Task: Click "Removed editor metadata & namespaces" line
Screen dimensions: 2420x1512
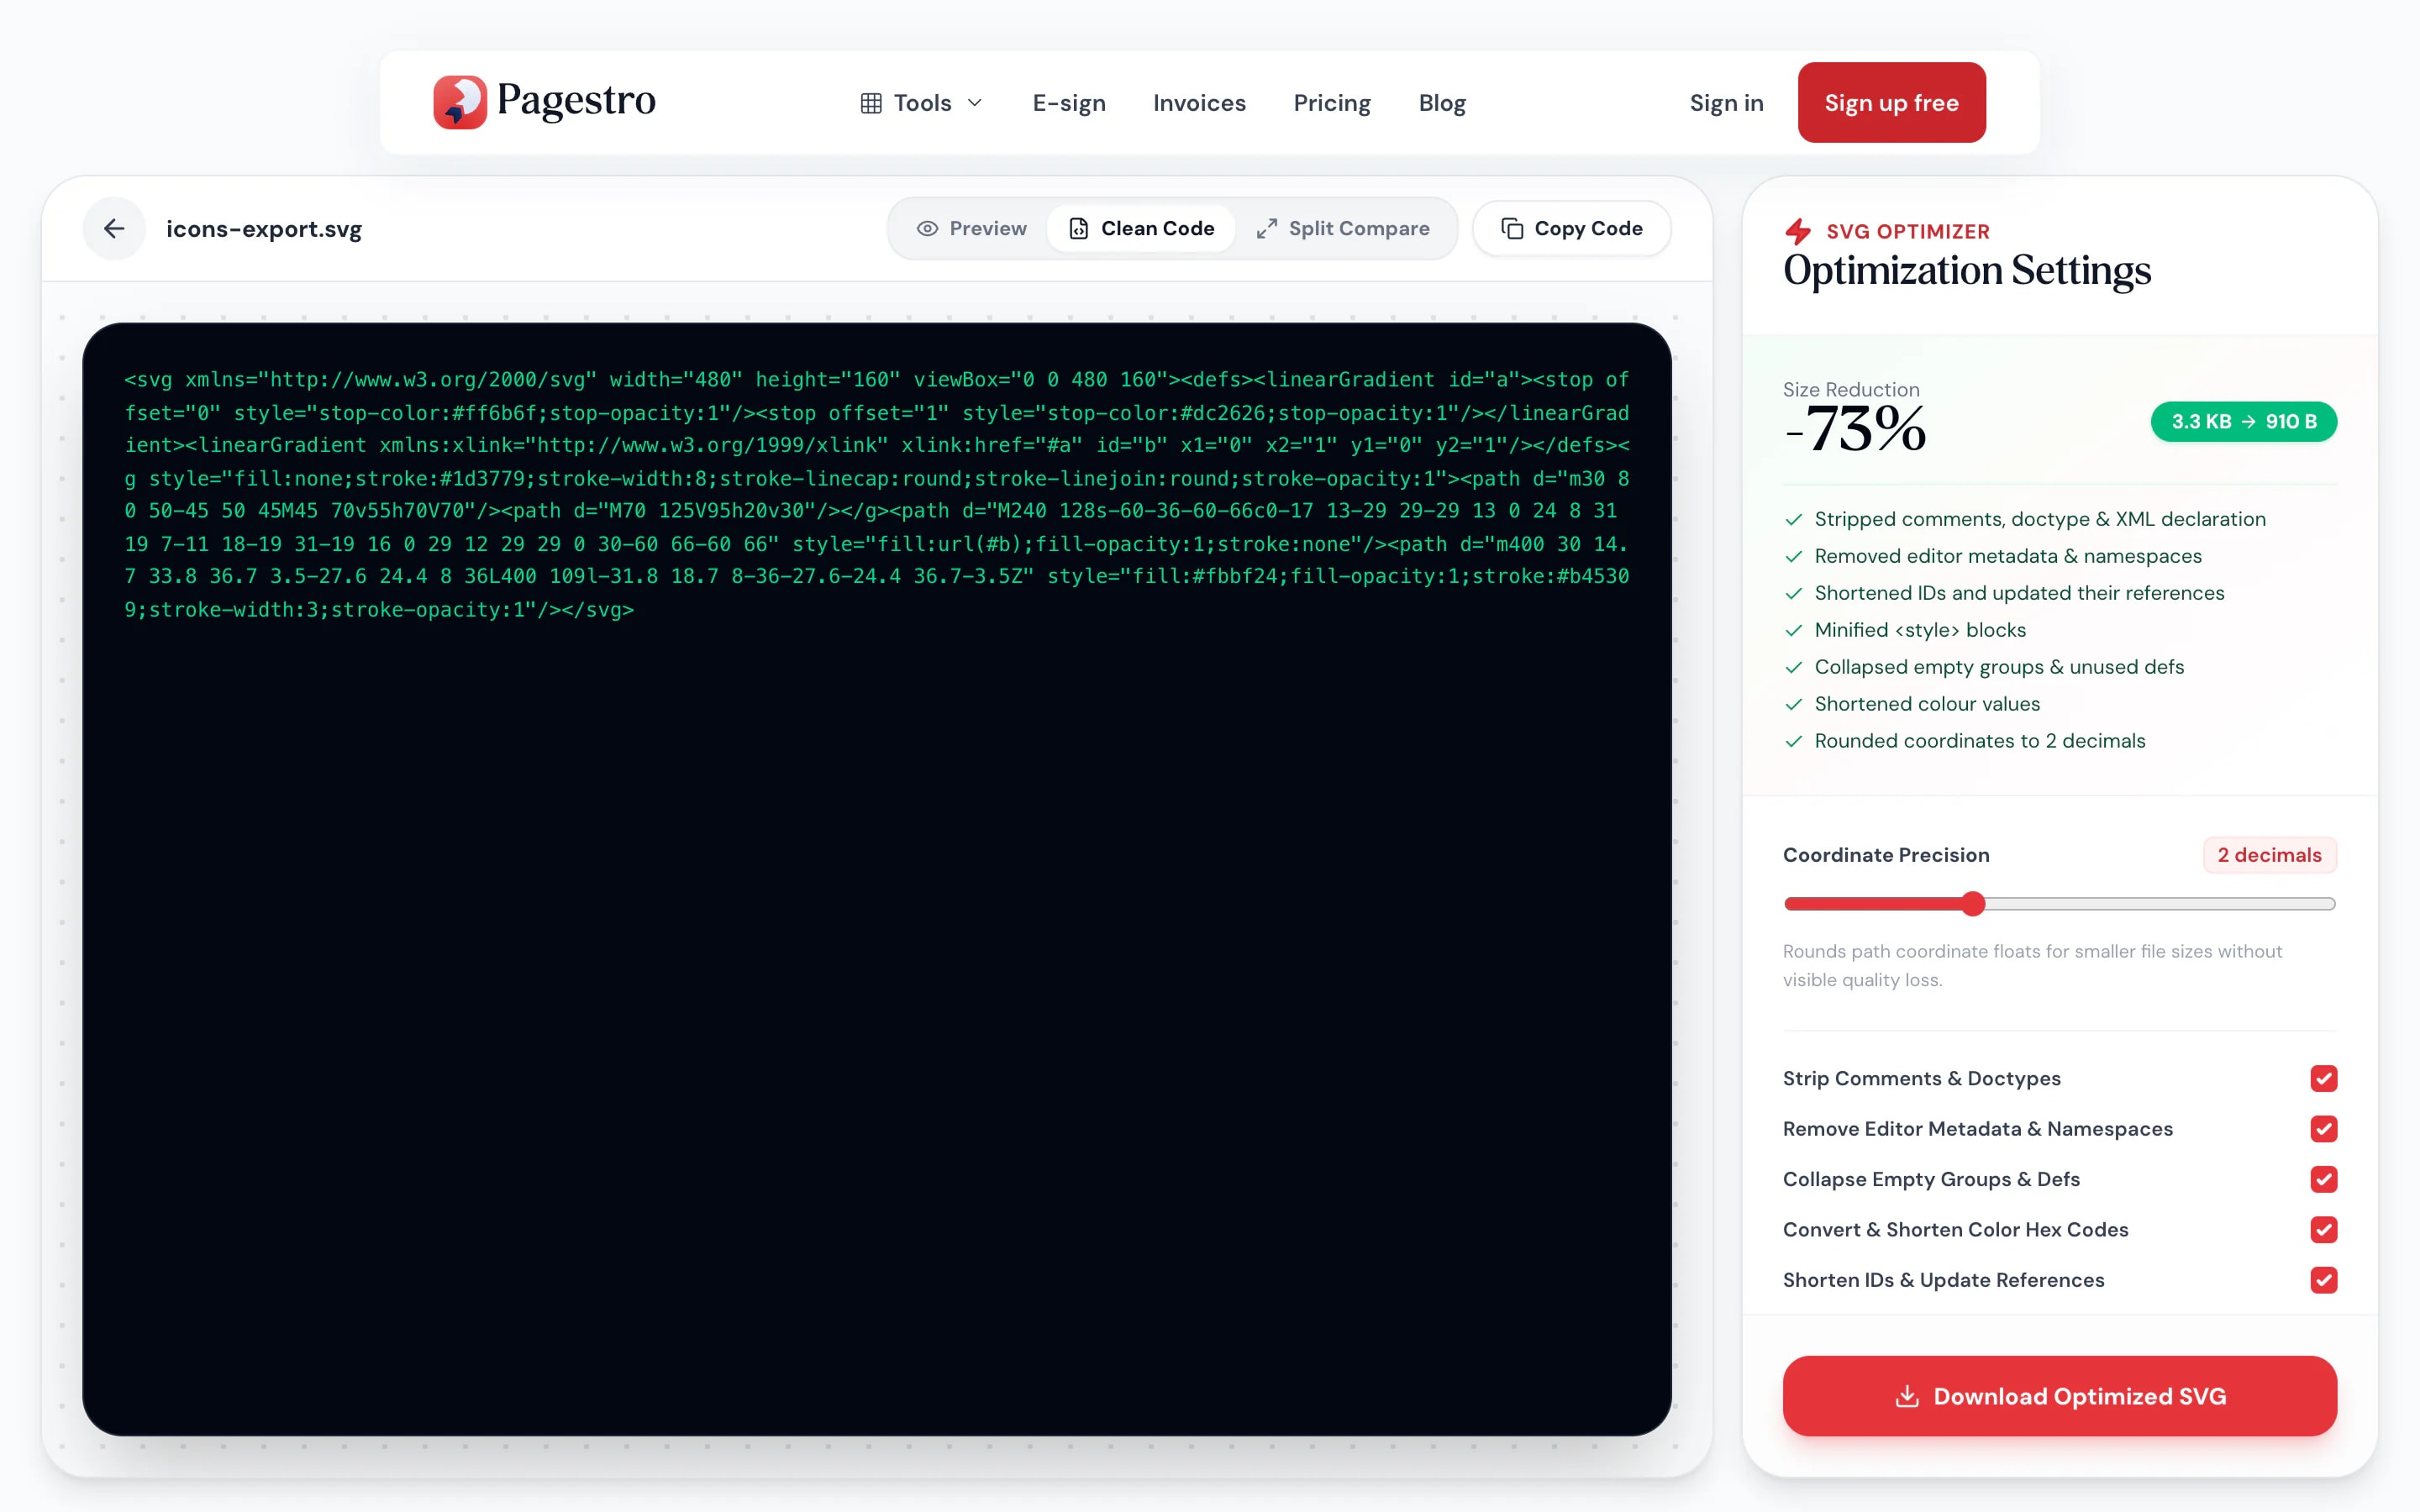Action: (2007, 556)
